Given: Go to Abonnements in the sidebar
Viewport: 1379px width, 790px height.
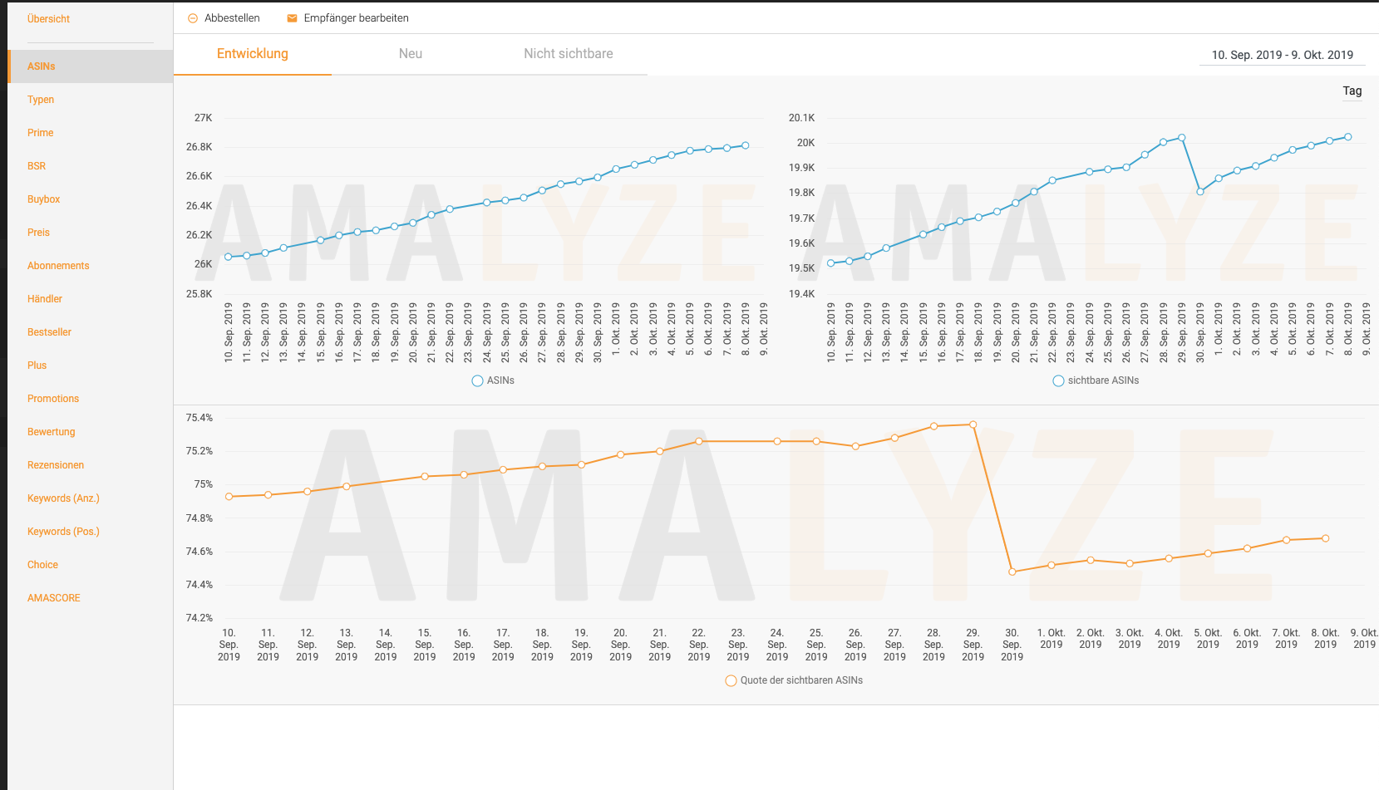Looking at the screenshot, I should point(58,266).
